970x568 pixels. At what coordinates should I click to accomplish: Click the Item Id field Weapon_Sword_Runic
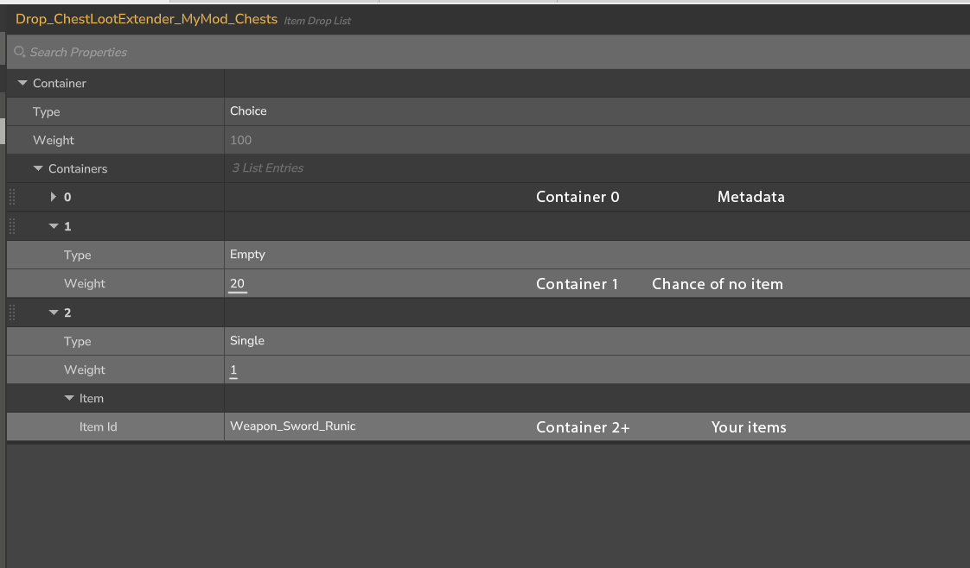[293, 426]
